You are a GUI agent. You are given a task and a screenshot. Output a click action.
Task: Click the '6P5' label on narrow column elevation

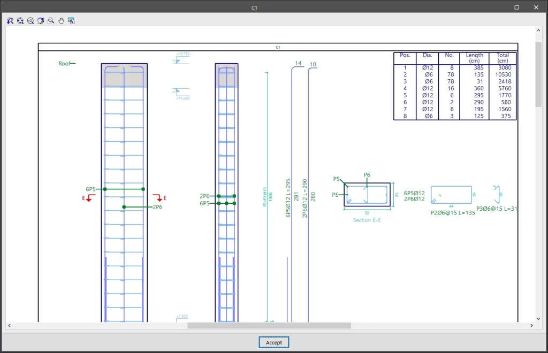tap(204, 203)
